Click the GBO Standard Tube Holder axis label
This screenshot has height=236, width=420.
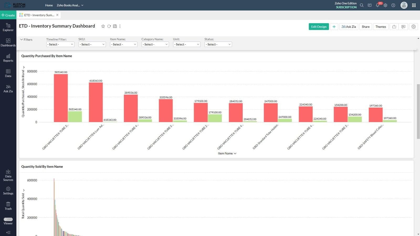265,137
